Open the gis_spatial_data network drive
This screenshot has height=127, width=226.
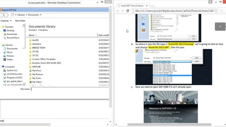[14, 81]
